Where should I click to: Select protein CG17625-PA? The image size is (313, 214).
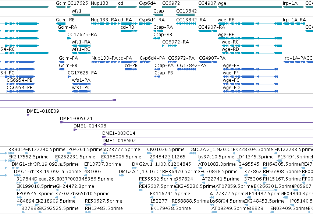pyautogui.click(x=69, y=77)
